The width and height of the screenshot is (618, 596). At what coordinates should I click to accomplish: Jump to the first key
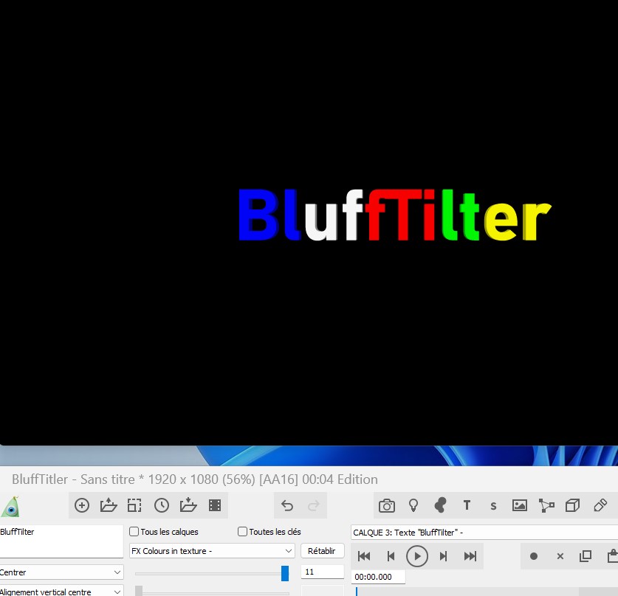(364, 556)
